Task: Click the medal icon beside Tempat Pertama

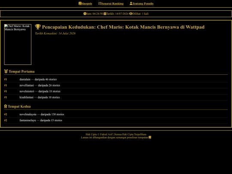Action: (x=6, y=71)
